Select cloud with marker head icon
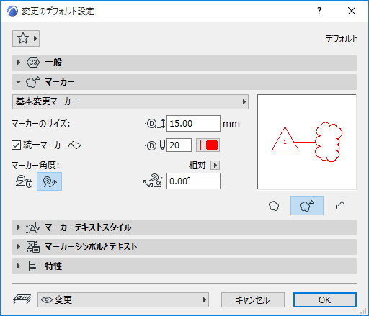 pyautogui.click(x=307, y=206)
